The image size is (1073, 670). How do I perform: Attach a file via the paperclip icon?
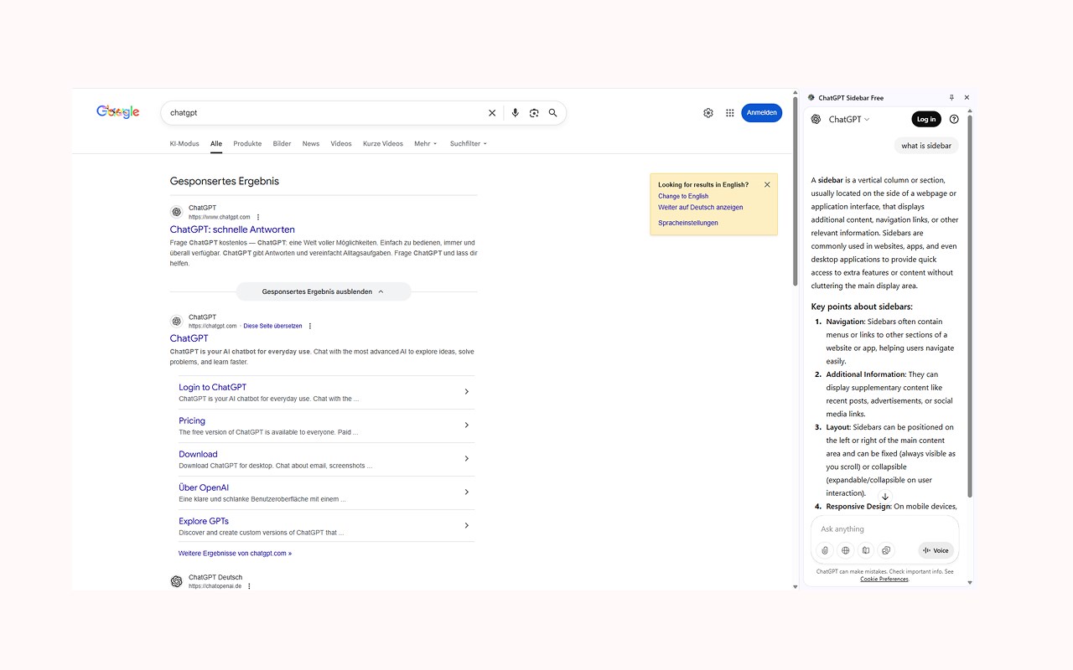(x=825, y=550)
